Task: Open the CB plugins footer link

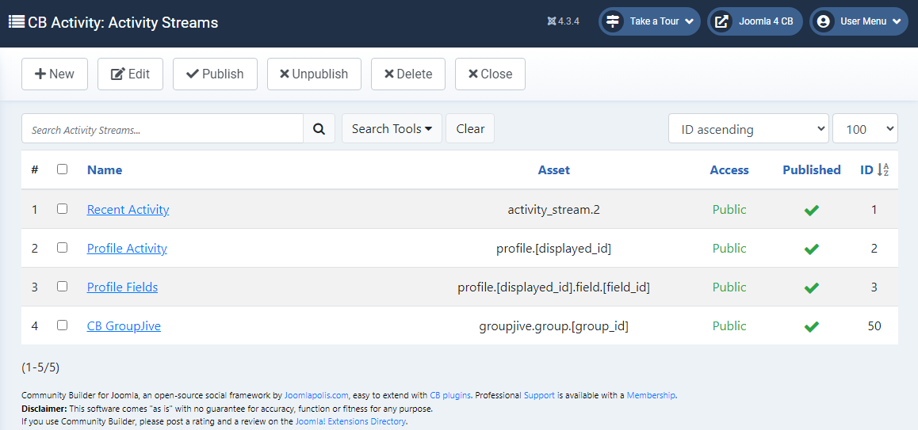Action: click(450, 395)
